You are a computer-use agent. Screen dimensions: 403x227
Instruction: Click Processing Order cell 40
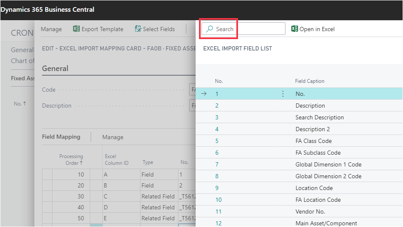point(71,207)
